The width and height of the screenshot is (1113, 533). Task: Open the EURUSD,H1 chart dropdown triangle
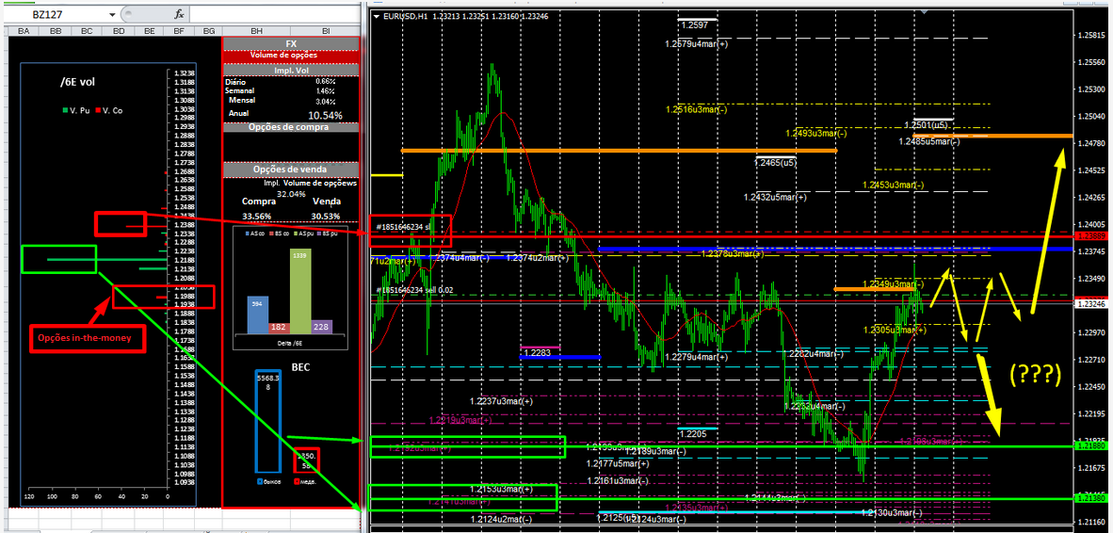click(x=377, y=17)
